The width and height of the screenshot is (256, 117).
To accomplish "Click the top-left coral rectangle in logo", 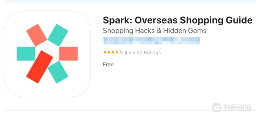I will (x=37, y=35).
